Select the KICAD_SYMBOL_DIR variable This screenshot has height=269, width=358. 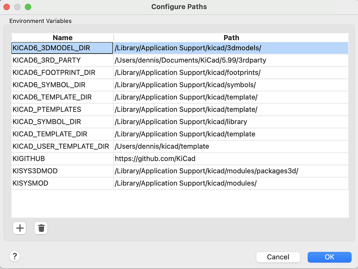pyautogui.click(x=62, y=122)
